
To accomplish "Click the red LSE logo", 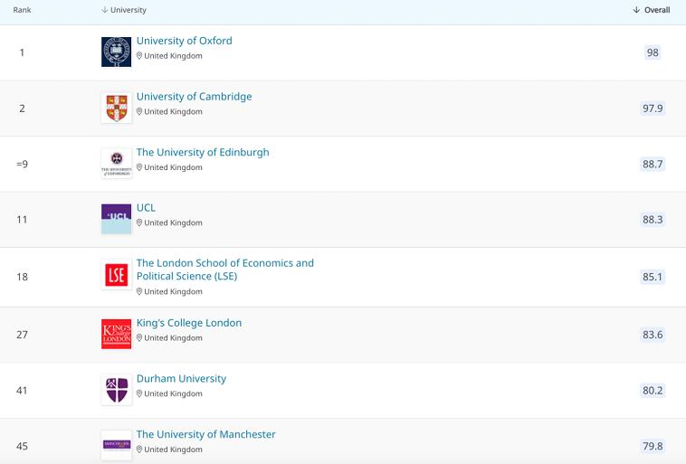I will [x=116, y=276].
